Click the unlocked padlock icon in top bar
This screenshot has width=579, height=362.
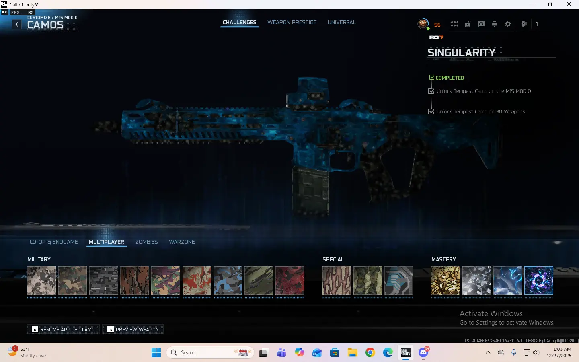click(x=468, y=24)
